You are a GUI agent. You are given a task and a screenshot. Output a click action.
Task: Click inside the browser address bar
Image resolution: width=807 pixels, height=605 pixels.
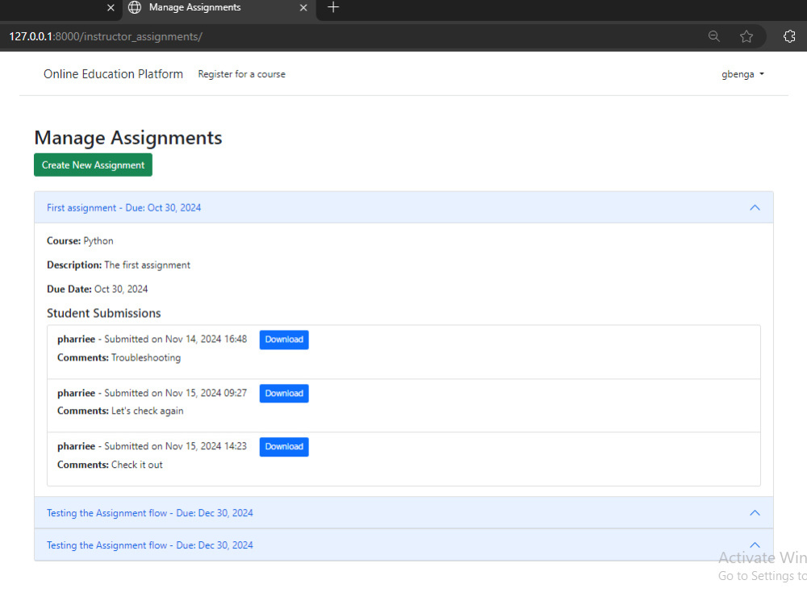pyautogui.click(x=323, y=36)
